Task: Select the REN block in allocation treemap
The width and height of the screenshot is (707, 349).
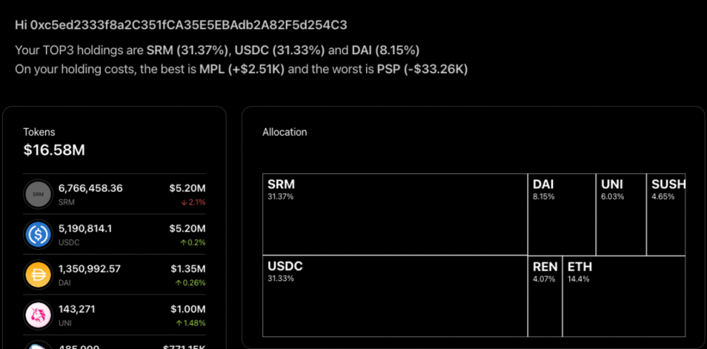Action: coord(544,296)
